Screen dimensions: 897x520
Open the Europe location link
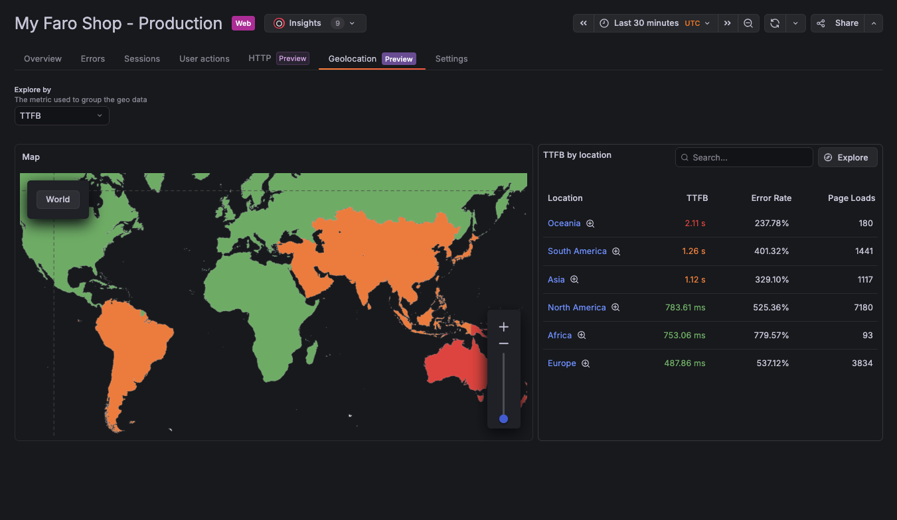pos(562,363)
